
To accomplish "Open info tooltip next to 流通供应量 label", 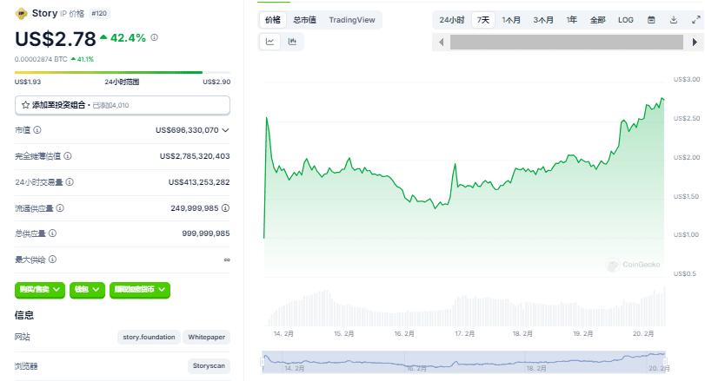I will click(x=60, y=207).
